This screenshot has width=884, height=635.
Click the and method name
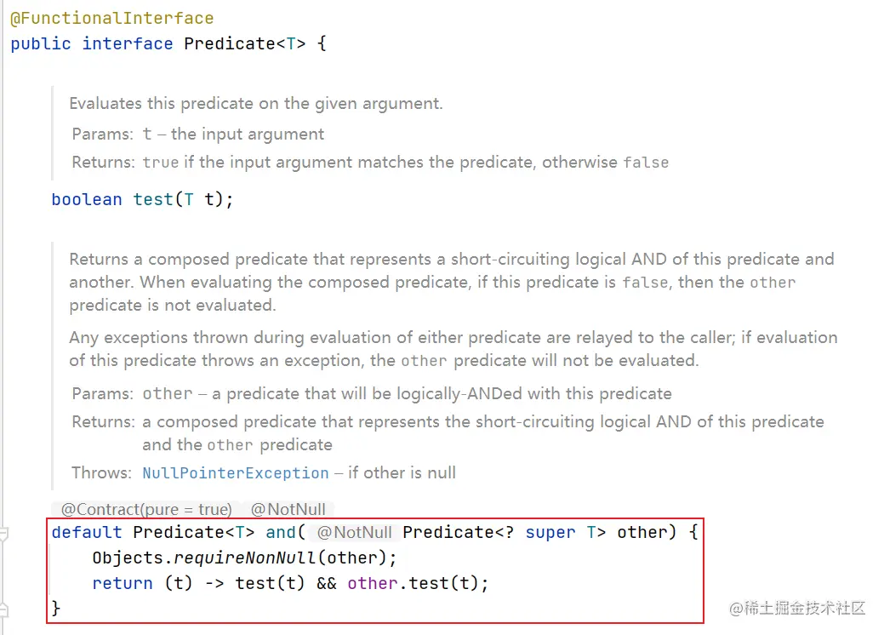point(281,532)
